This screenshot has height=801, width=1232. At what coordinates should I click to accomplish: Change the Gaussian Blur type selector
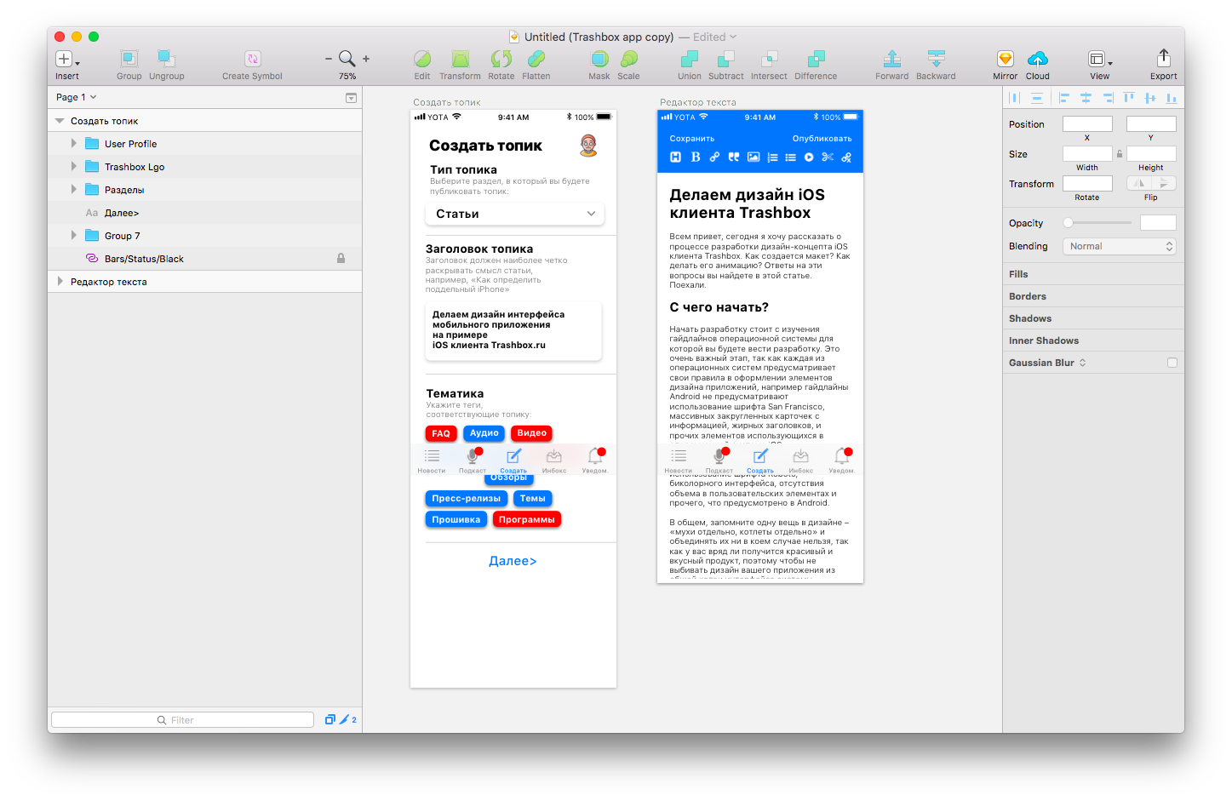click(1083, 363)
